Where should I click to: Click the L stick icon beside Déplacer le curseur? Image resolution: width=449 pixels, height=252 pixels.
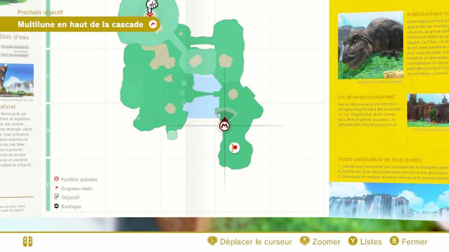point(212,241)
